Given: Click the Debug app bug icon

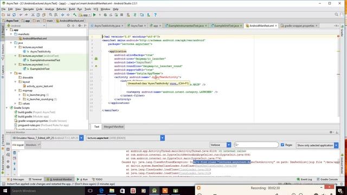Looking at the screenshot, I should pyautogui.click(x=105, y=15).
